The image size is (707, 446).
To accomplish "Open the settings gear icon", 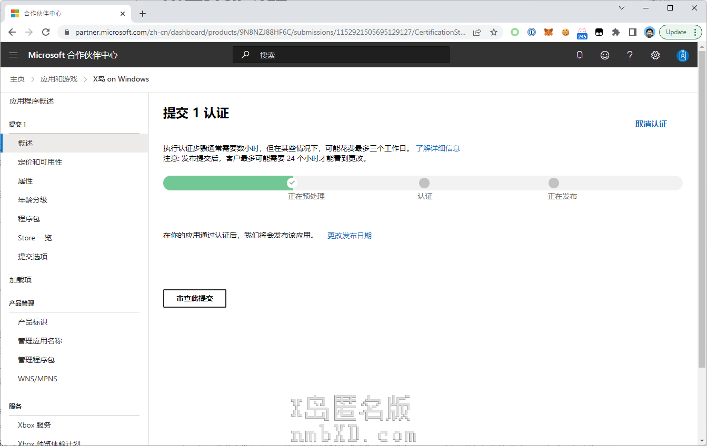I will pyautogui.click(x=655, y=55).
